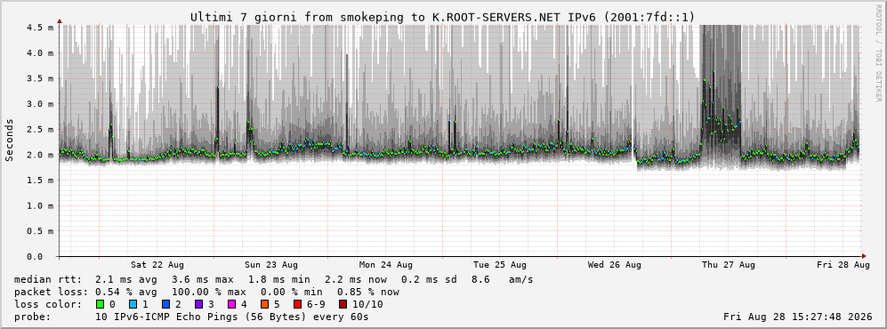Click the 4.5 m y-axis tick label
The image size is (887, 329).
click(40, 28)
